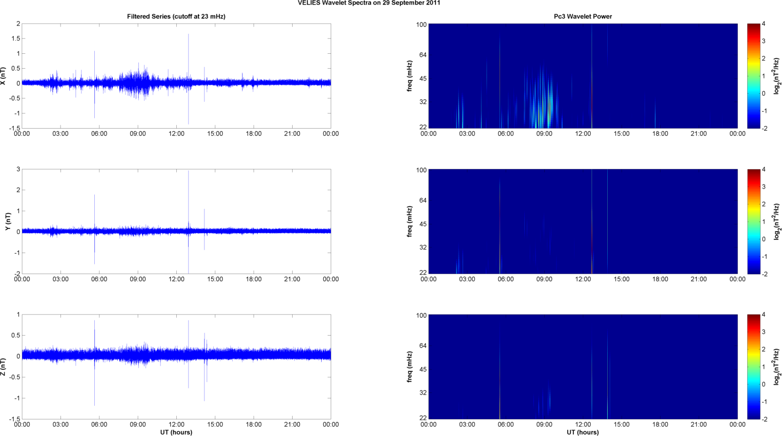Click the '4' value atop the top colorbar
This screenshot has width=782, height=436.
point(764,24)
